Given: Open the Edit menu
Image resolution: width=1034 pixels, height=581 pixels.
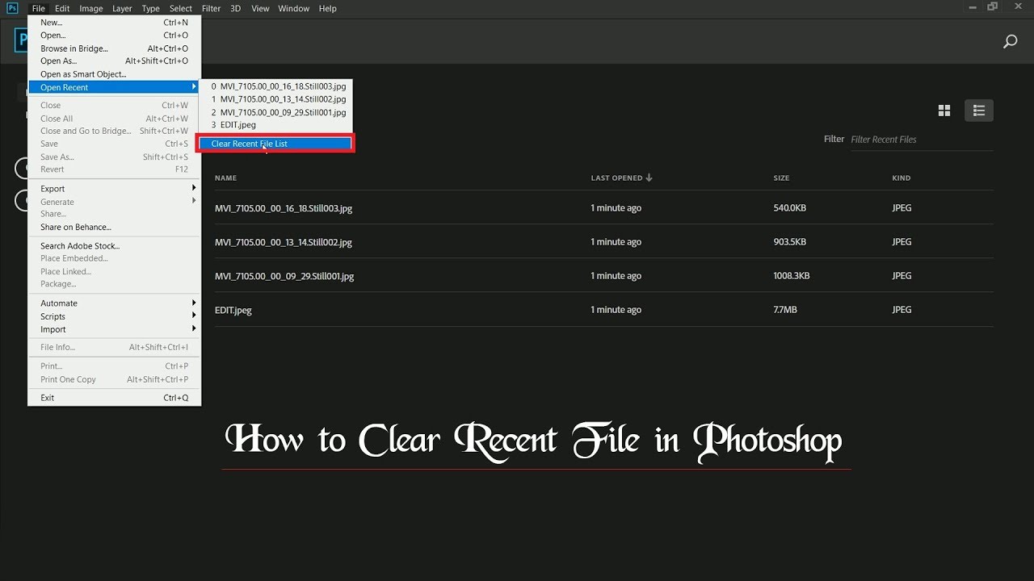Looking at the screenshot, I should (62, 8).
